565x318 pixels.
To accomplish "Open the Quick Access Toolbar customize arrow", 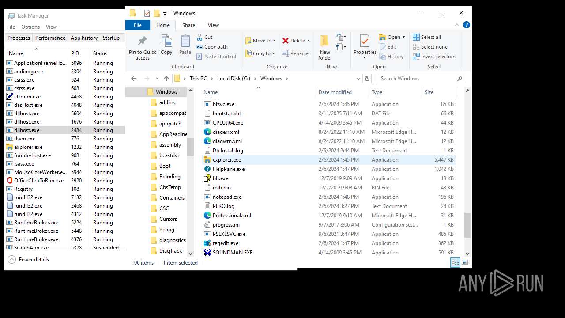I will (165, 13).
